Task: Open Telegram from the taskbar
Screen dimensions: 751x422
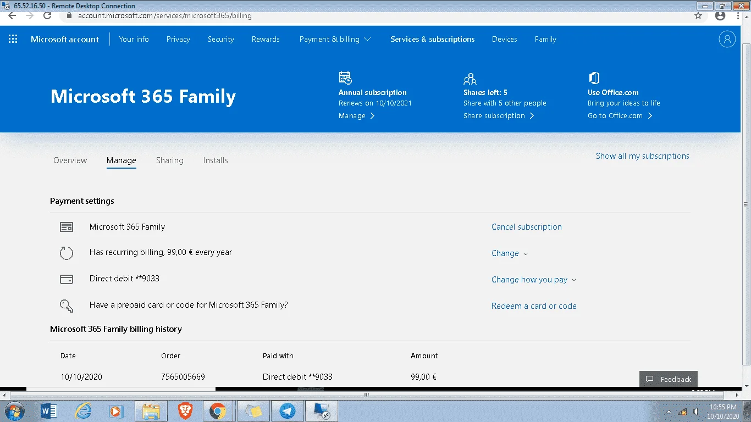Action: point(287,410)
